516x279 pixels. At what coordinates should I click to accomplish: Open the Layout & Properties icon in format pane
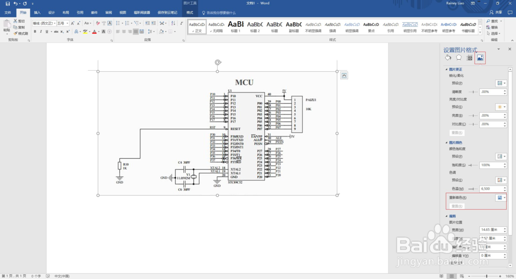click(470, 58)
